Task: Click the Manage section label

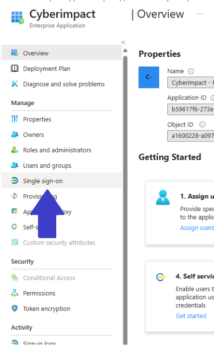Action: [23, 103]
